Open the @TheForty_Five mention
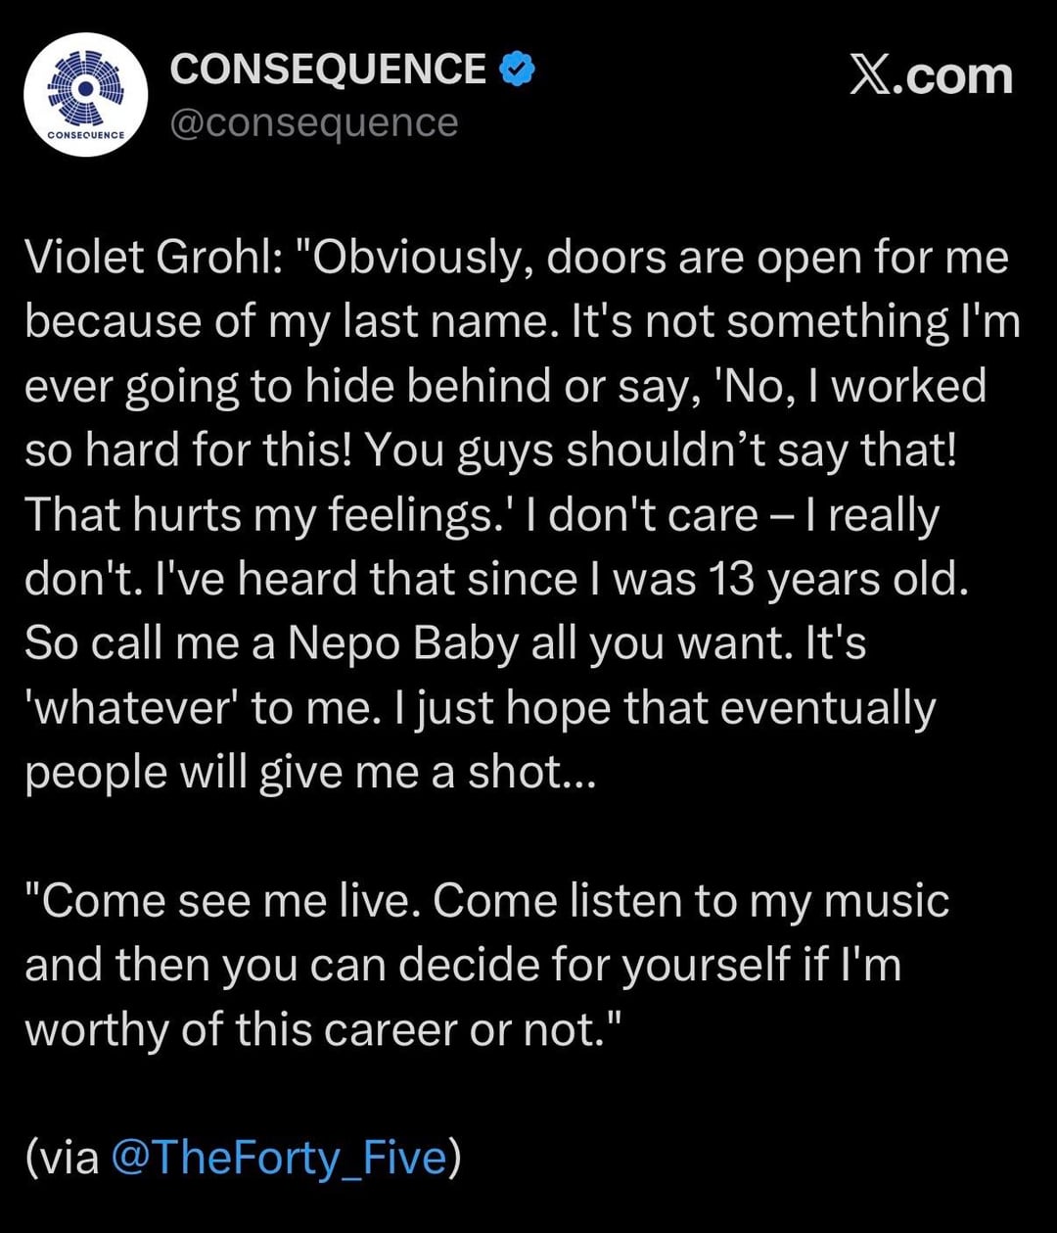The height and width of the screenshot is (1233, 1057). [279, 1157]
